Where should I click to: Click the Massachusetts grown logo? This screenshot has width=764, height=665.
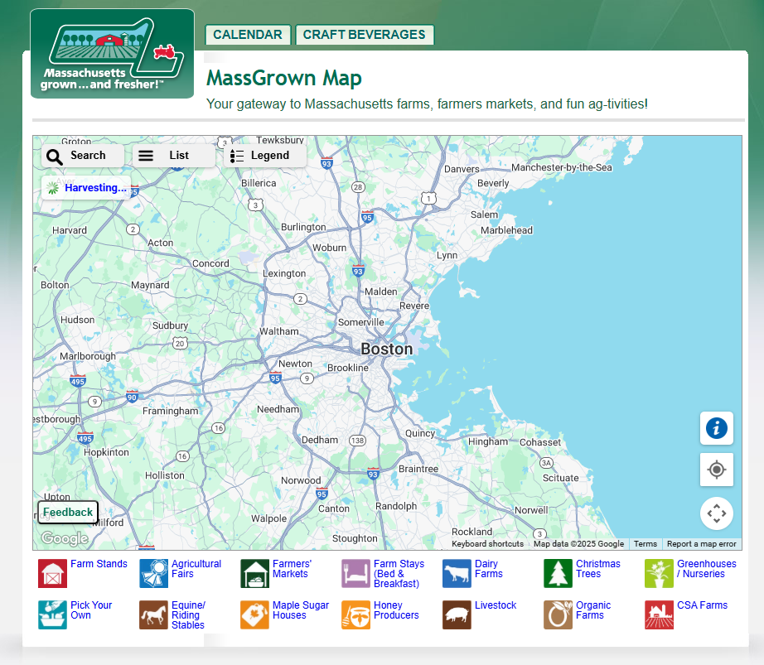tap(112, 54)
